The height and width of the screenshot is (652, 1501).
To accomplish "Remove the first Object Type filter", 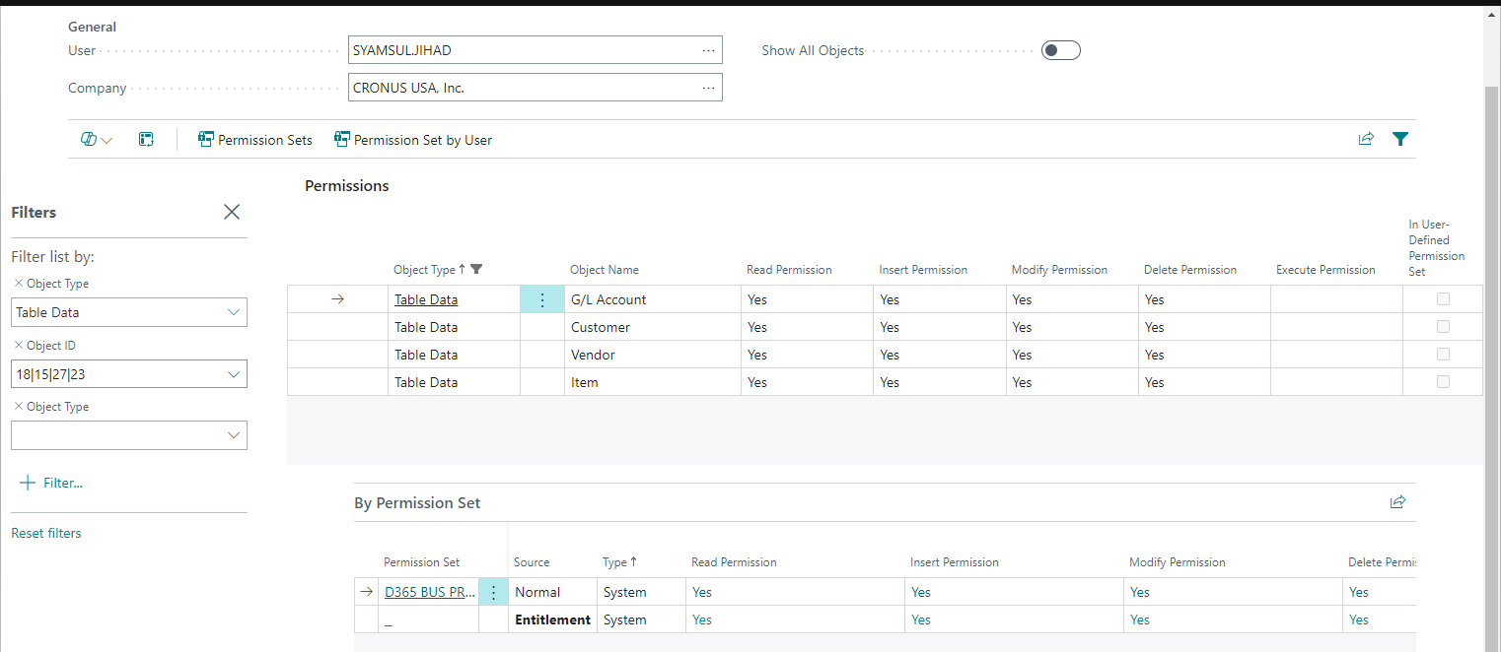I will click(19, 284).
